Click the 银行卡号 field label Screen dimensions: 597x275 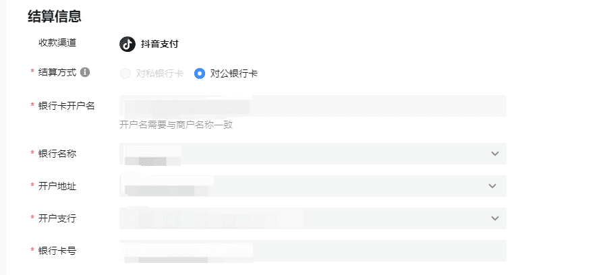[57, 251]
